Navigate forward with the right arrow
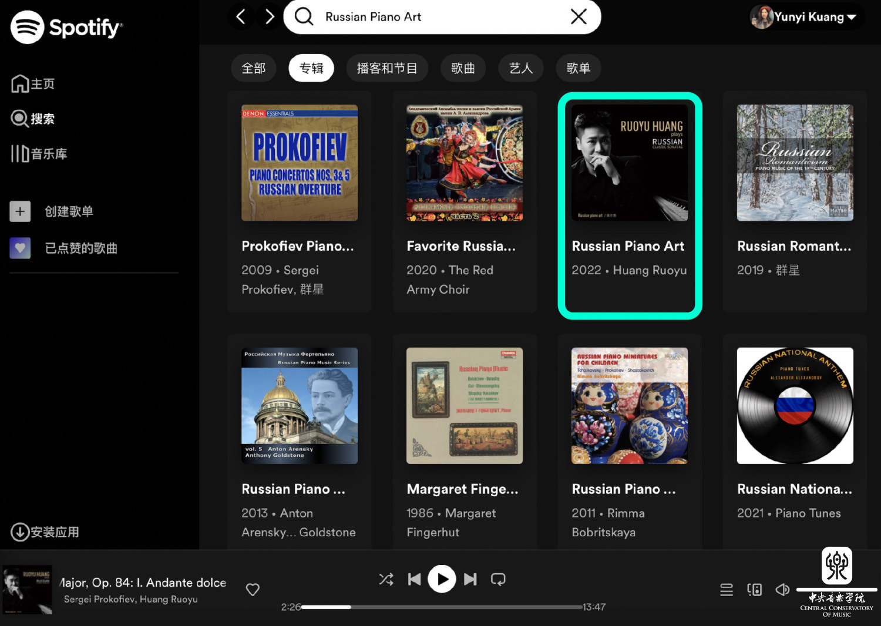This screenshot has height=626, width=881. [270, 16]
